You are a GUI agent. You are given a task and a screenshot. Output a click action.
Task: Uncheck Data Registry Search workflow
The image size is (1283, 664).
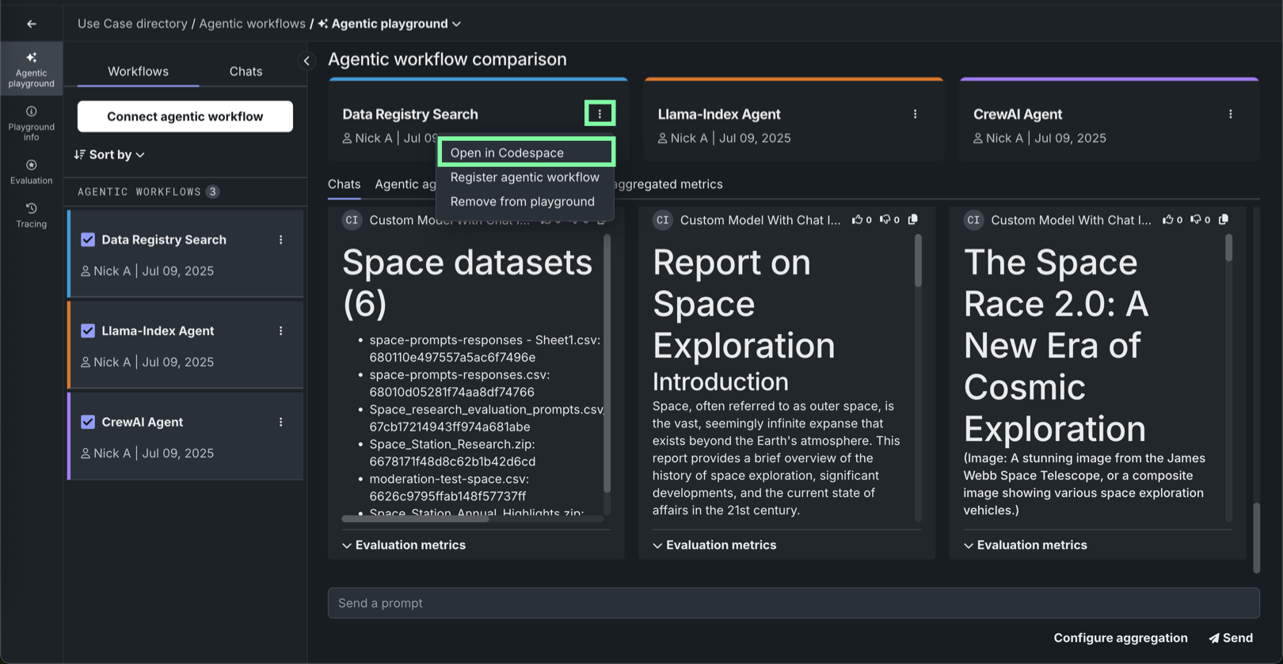pyautogui.click(x=88, y=240)
